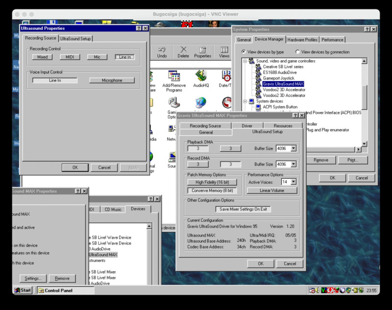Click the help button in Ultrasound Properties

tap(139, 28)
